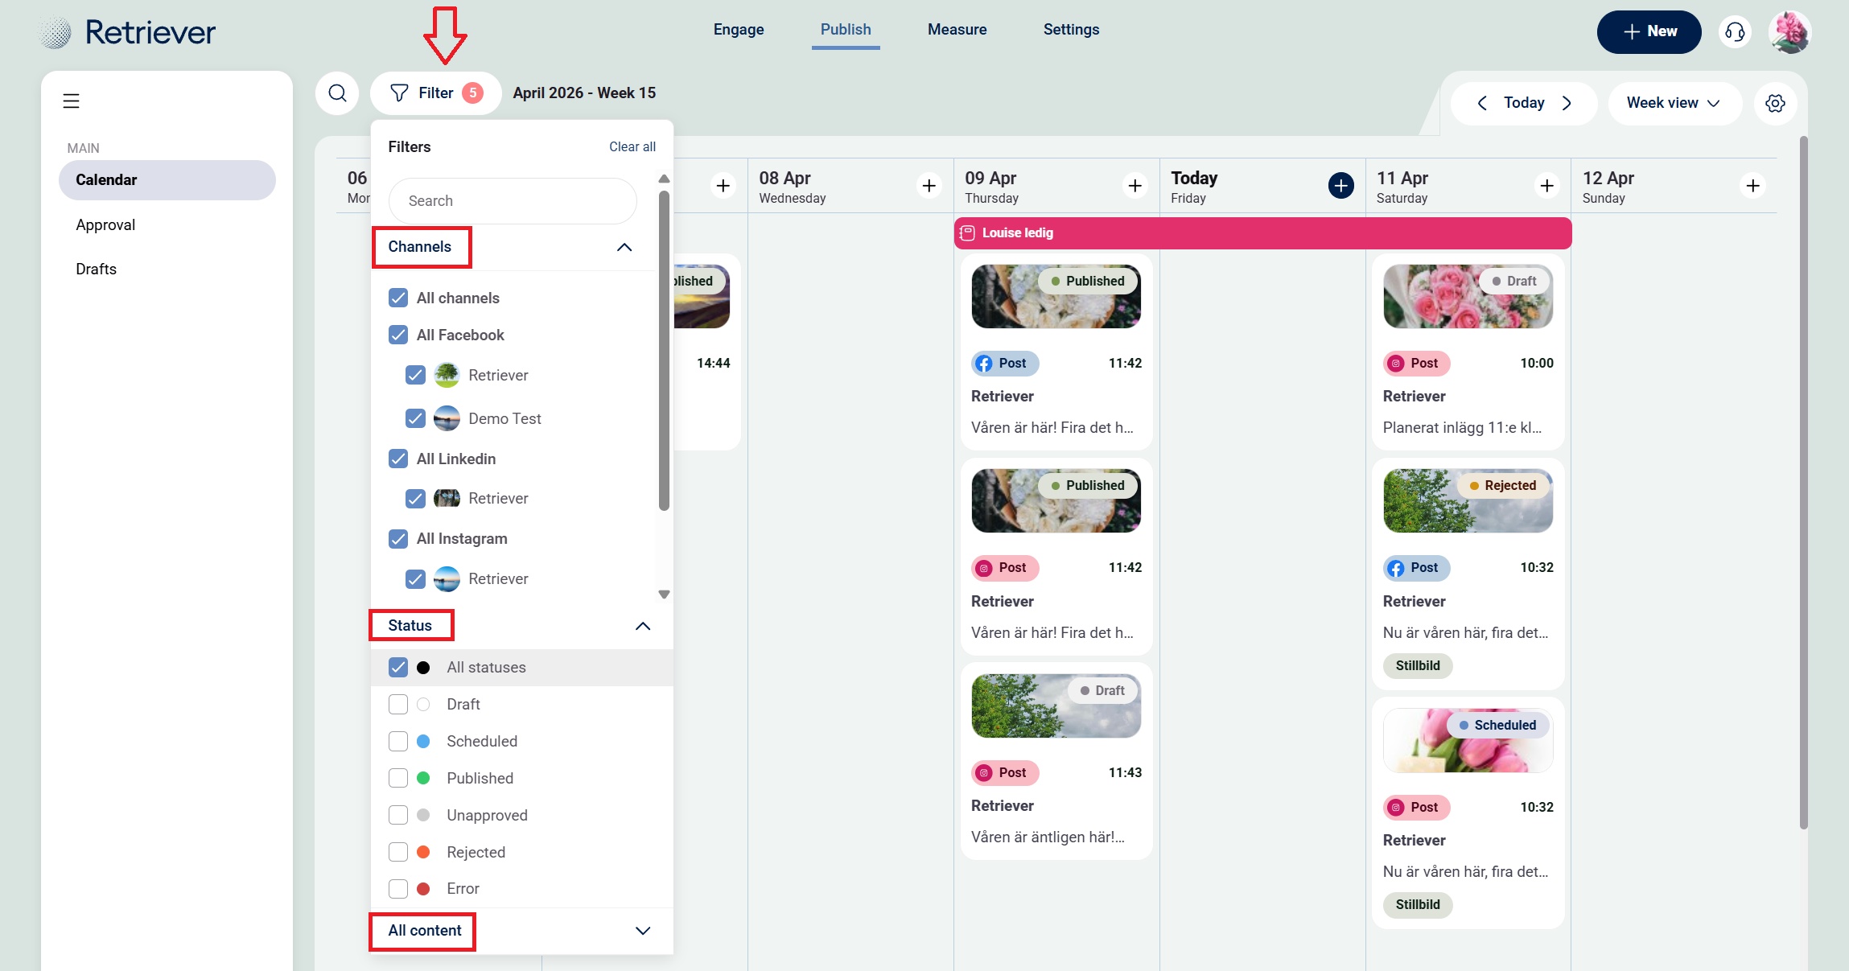This screenshot has width=1849, height=971.
Task: Click the filter Search input field
Action: pyautogui.click(x=513, y=201)
